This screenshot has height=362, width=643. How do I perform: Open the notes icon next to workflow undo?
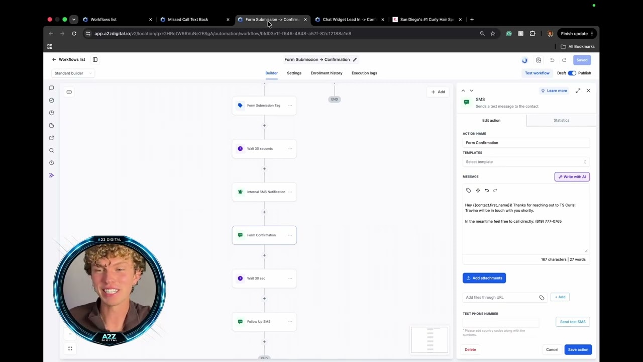[x=539, y=60]
